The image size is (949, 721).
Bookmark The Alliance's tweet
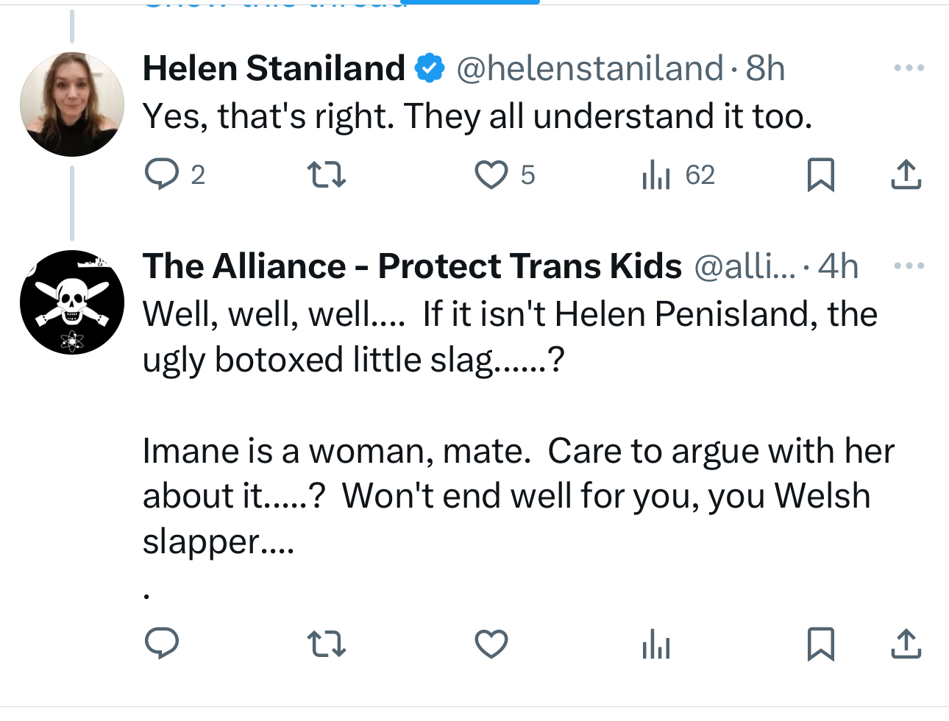(x=820, y=644)
